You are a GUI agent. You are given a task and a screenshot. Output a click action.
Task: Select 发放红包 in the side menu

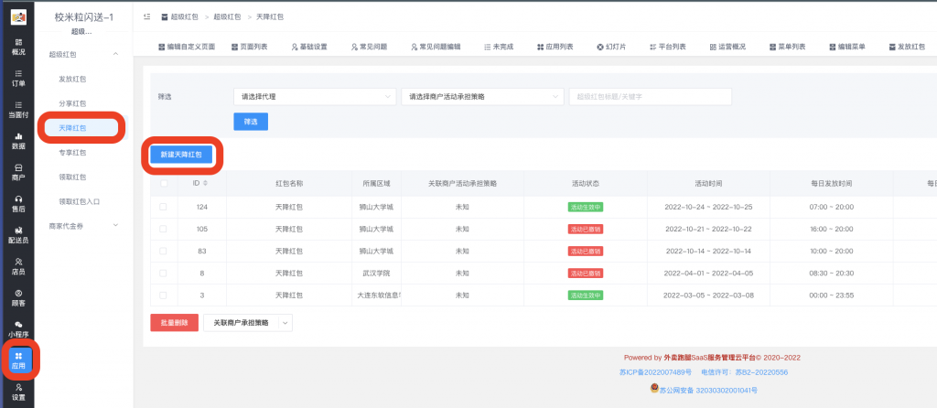pos(72,79)
